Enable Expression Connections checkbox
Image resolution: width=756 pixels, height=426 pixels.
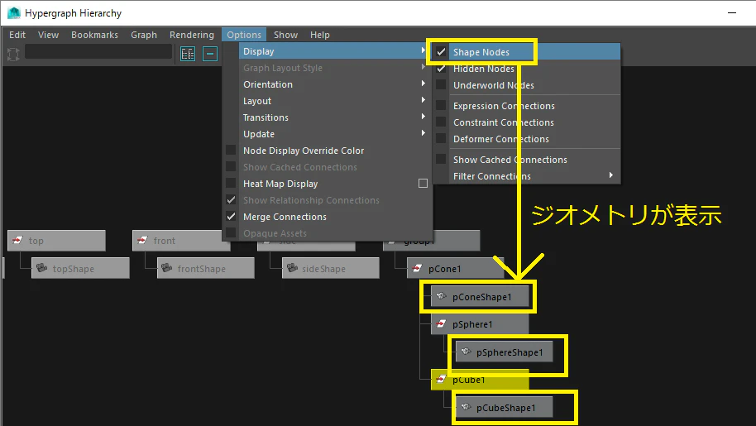tap(441, 106)
